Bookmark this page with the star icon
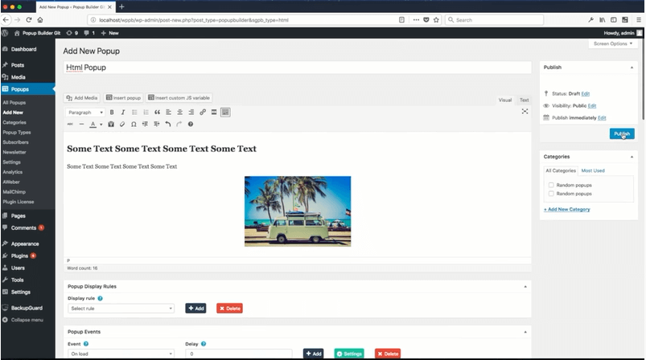The width and height of the screenshot is (646, 360). point(436,20)
